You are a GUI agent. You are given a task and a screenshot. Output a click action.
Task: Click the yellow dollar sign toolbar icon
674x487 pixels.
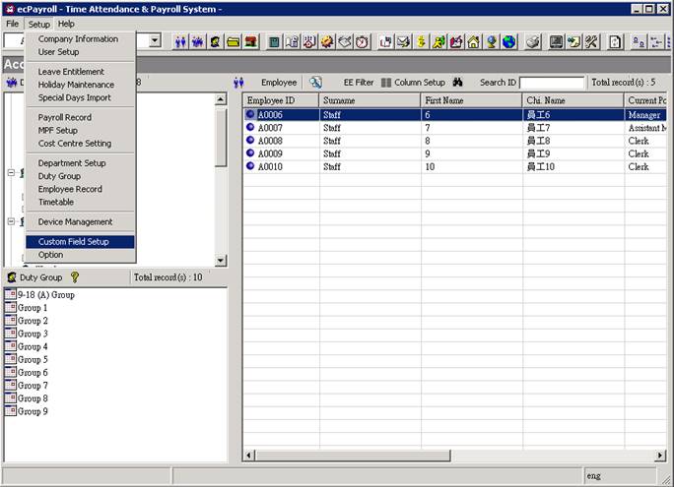[x=422, y=42]
